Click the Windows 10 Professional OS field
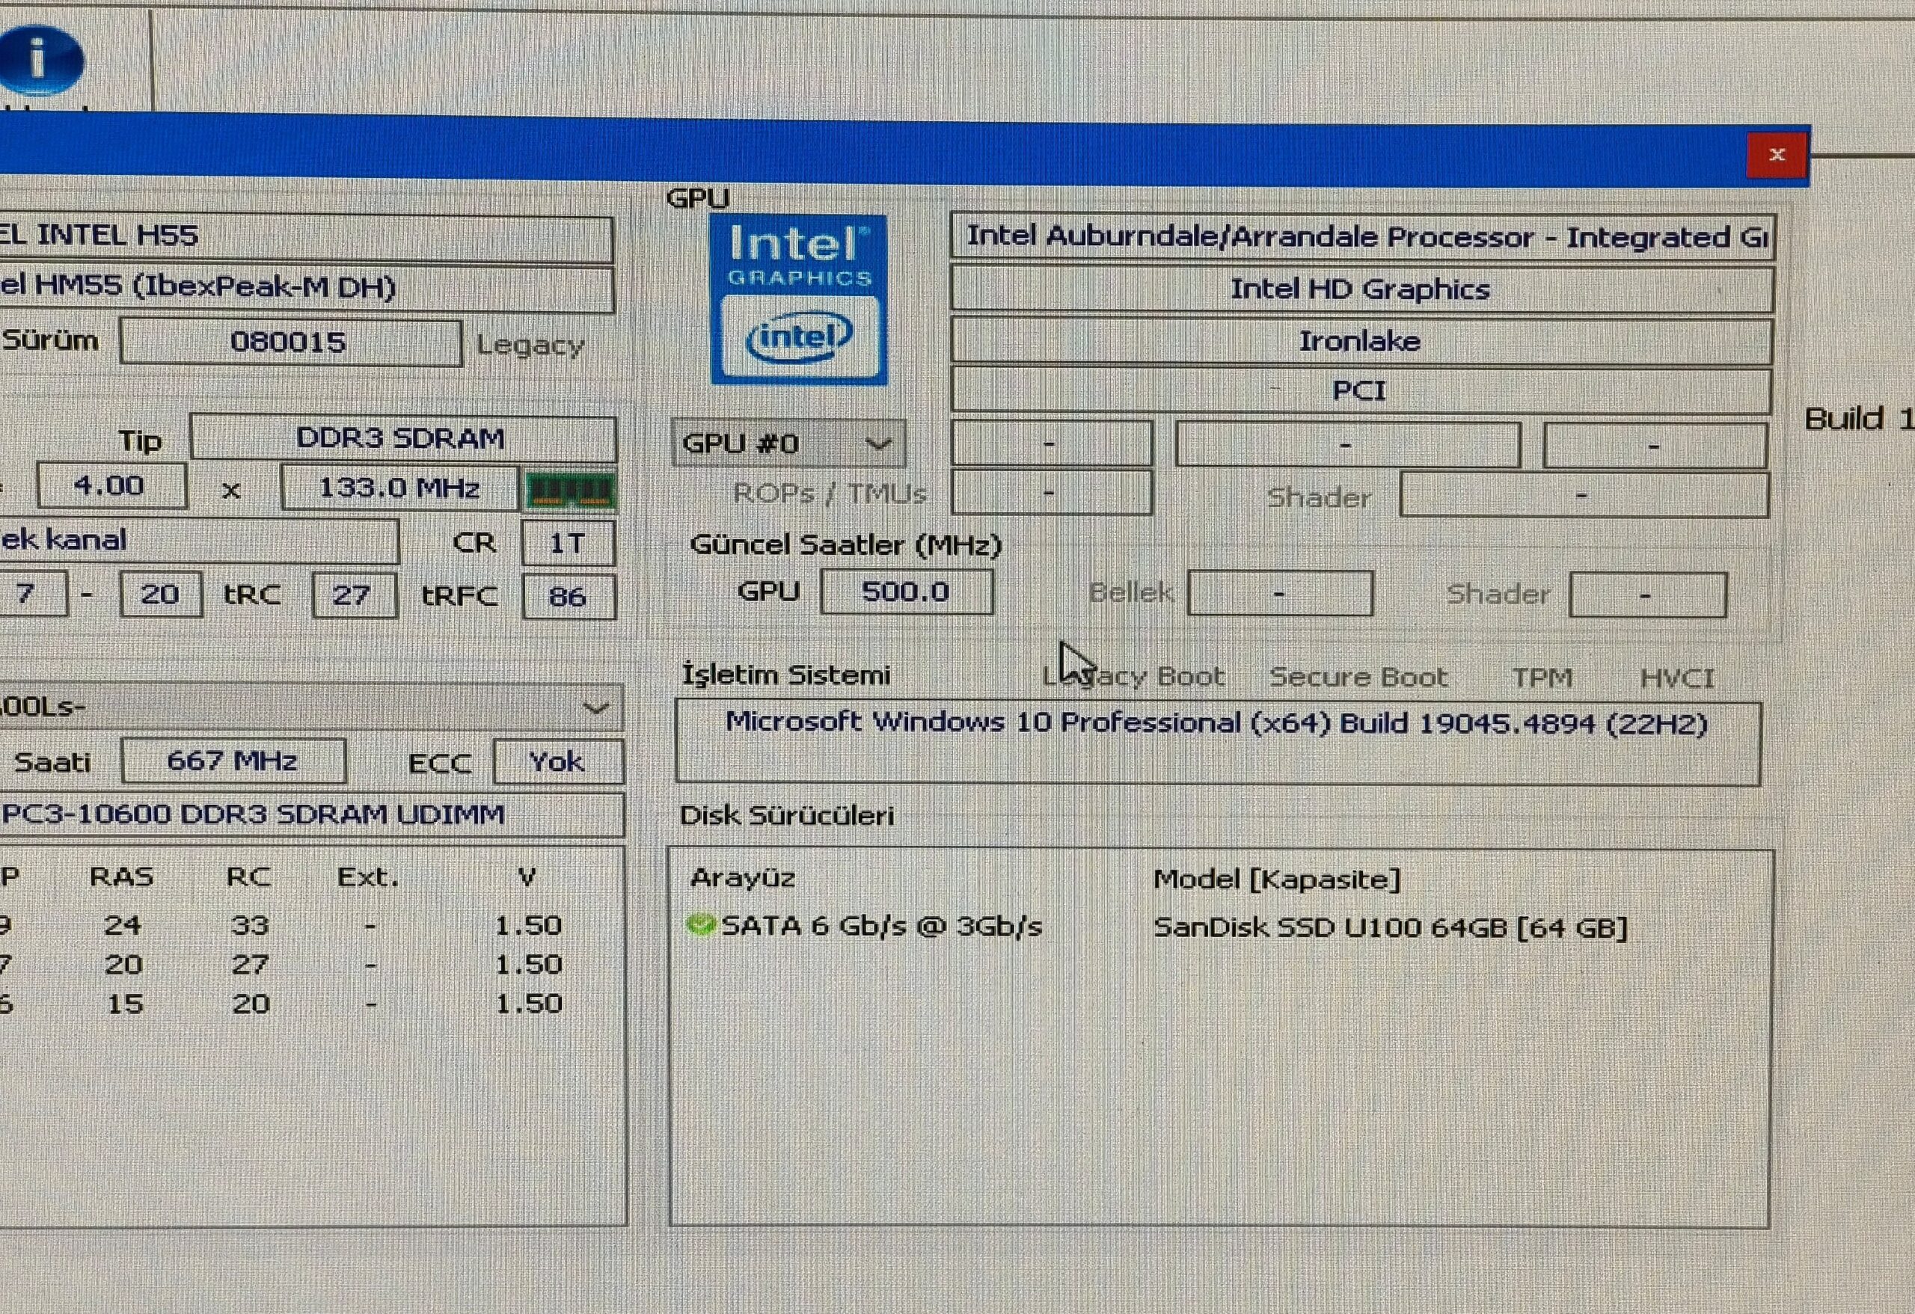This screenshot has height=1314, width=1915. pyautogui.click(x=1217, y=743)
